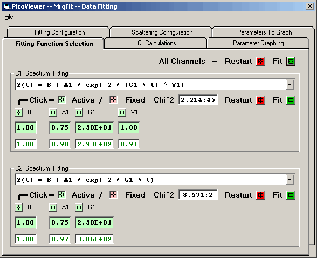Toggle parameter B active state in C1
This screenshot has width=317, height=258.
[18, 112]
